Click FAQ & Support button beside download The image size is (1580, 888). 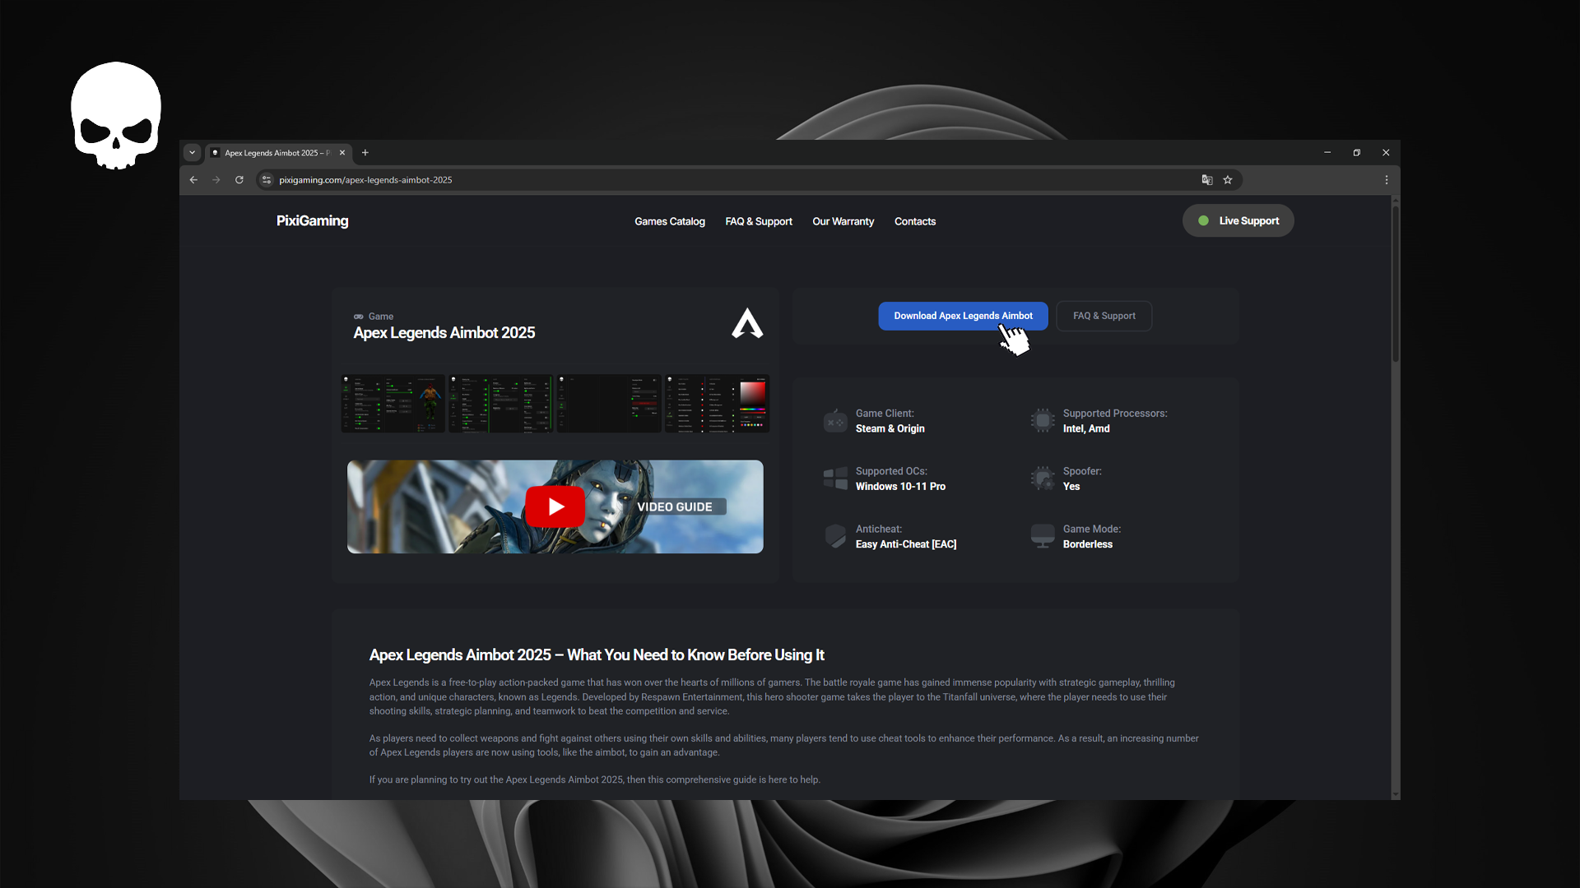[1104, 317]
